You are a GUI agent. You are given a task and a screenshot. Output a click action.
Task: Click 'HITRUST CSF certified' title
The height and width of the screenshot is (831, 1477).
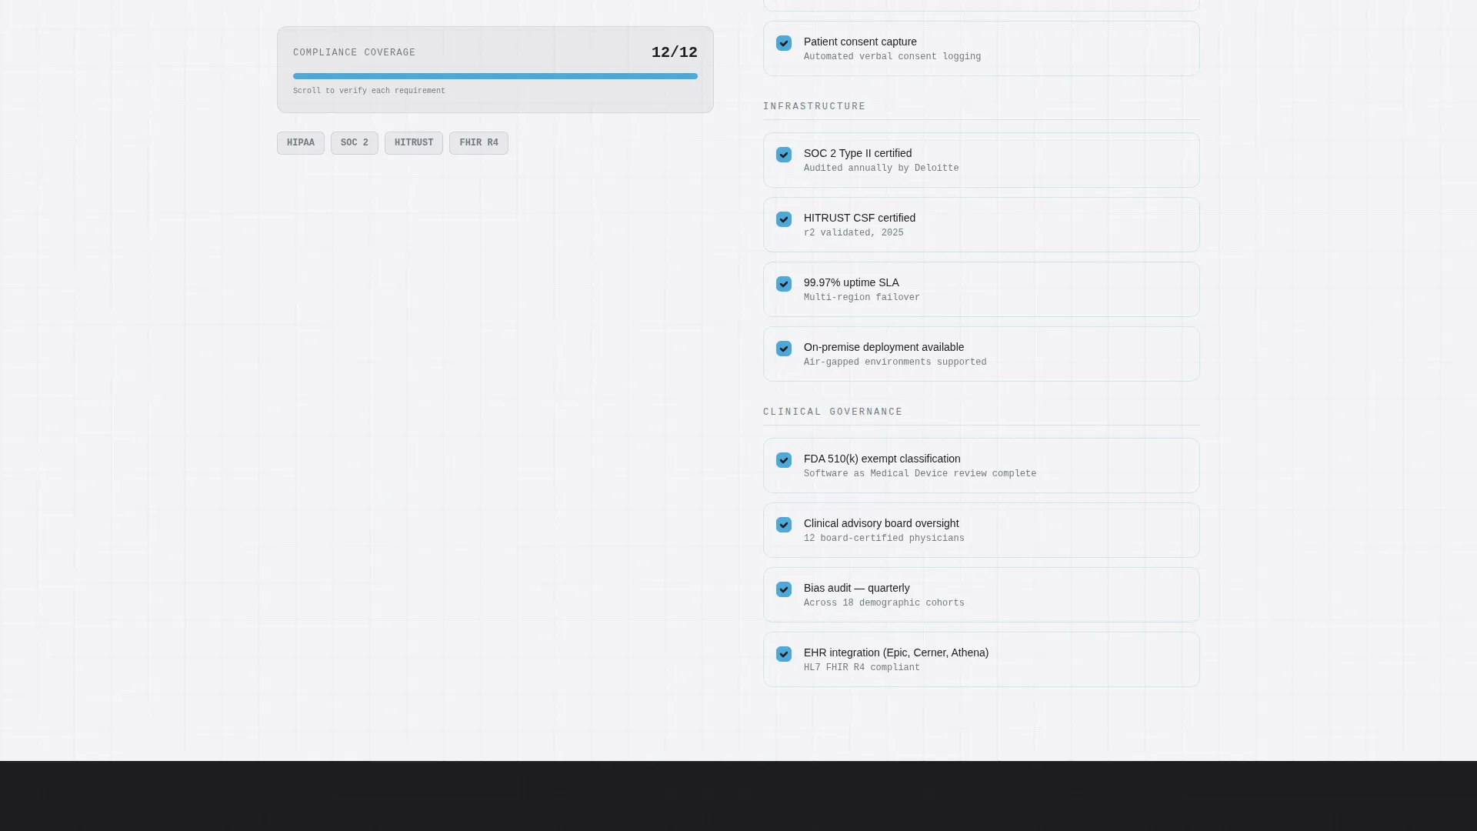pyautogui.click(x=859, y=218)
